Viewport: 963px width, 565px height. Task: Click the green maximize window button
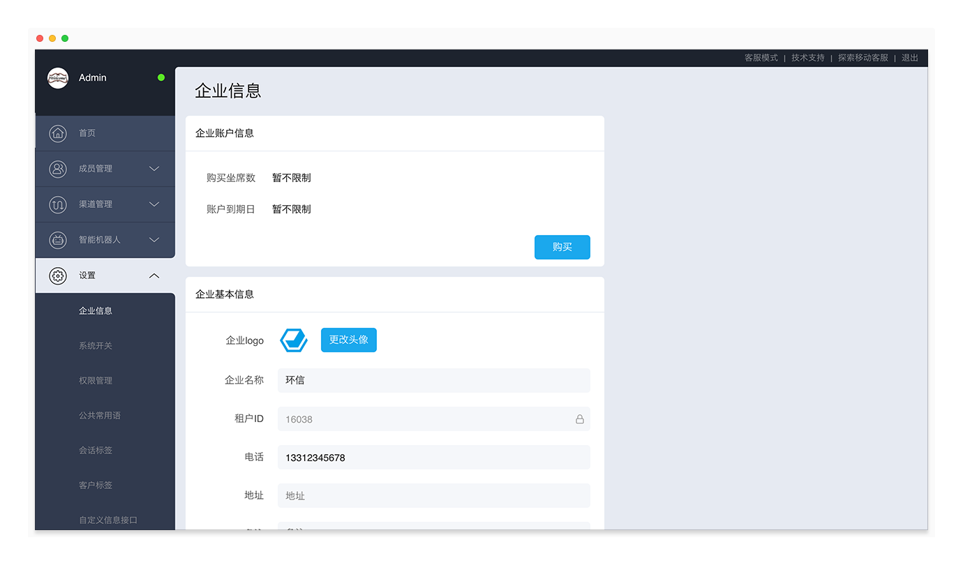click(65, 38)
